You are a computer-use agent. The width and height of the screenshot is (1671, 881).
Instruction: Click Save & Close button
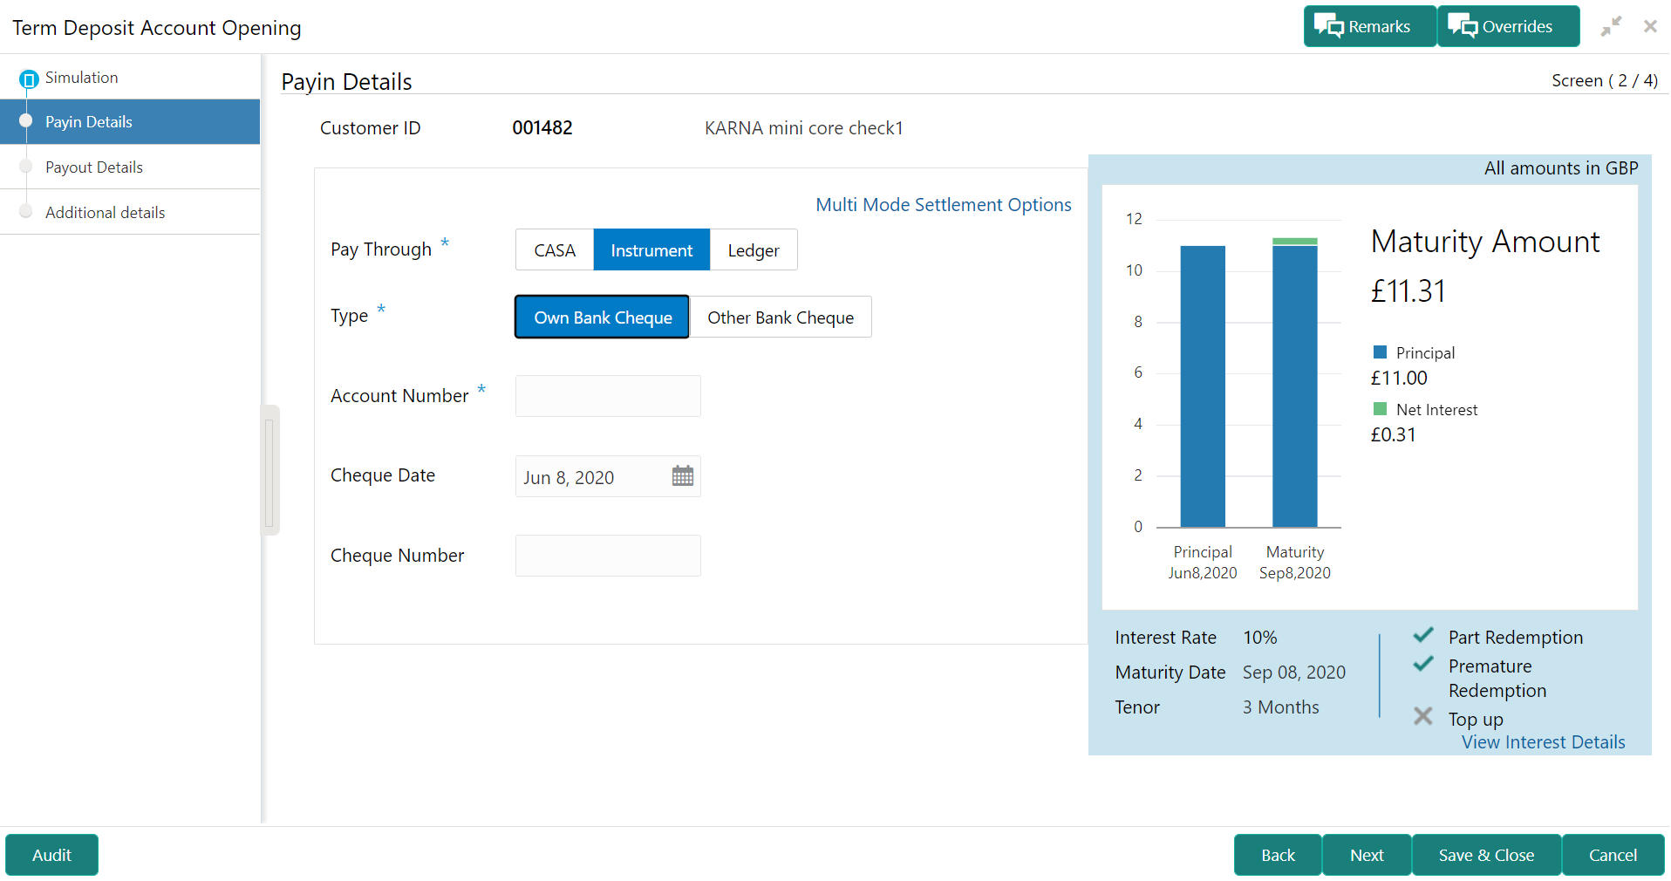[1486, 855]
